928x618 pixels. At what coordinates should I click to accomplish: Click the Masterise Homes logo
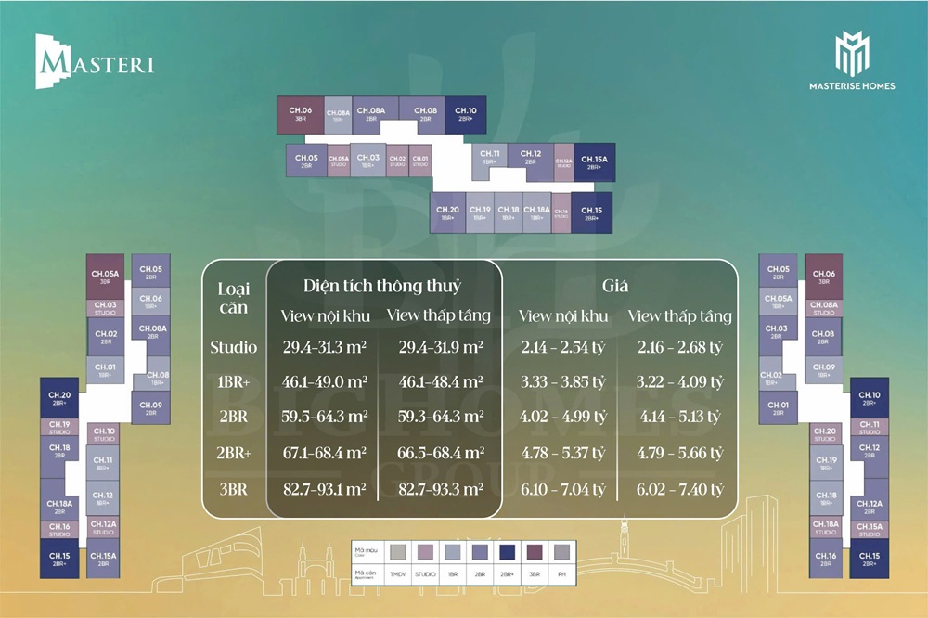pos(851,61)
